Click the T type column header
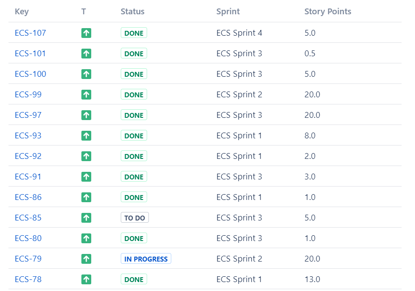This screenshot has width=415, height=291. pos(84,12)
